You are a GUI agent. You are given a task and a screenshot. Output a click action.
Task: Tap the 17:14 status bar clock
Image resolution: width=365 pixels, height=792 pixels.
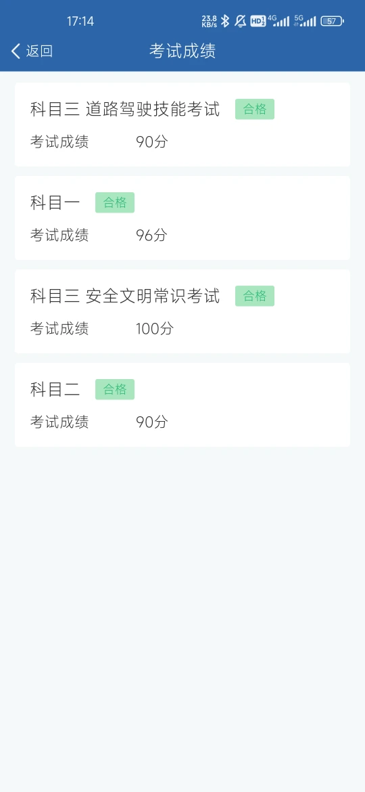click(80, 21)
